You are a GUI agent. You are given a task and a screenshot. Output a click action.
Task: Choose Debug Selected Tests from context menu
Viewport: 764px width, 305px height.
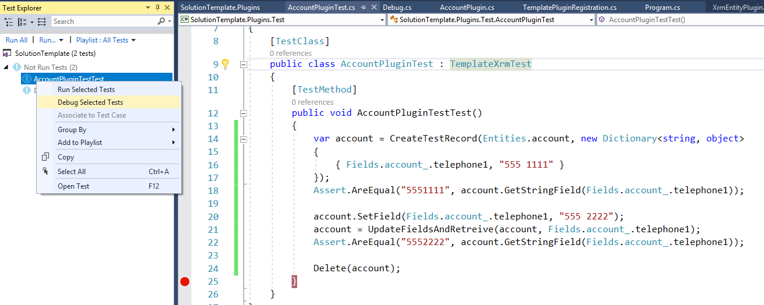90,102
